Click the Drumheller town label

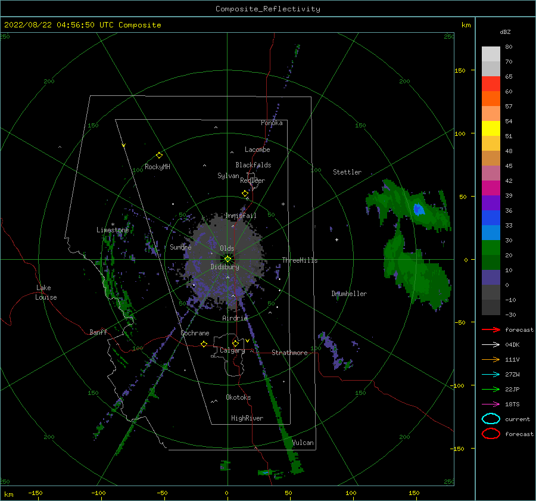[x=349, y=294]
